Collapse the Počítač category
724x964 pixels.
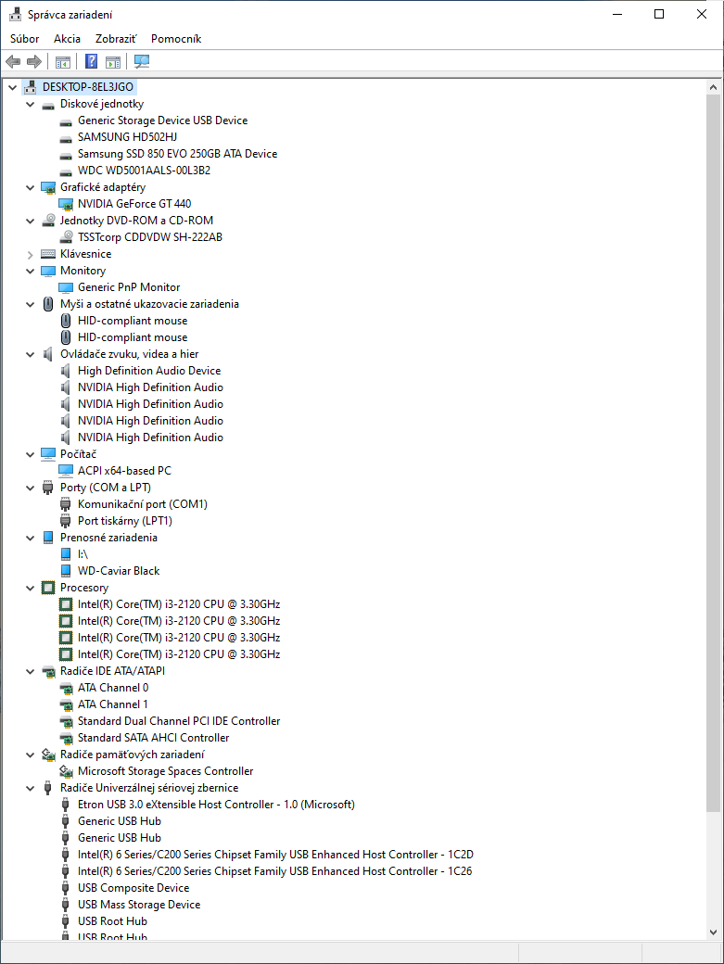[x=30, y=454]
